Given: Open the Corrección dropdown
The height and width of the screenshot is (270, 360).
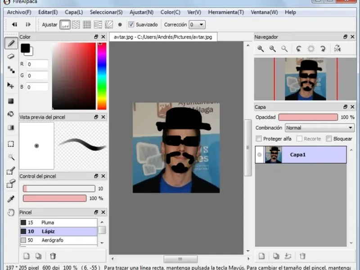Looking at the screenshot, I should [197, 25].
